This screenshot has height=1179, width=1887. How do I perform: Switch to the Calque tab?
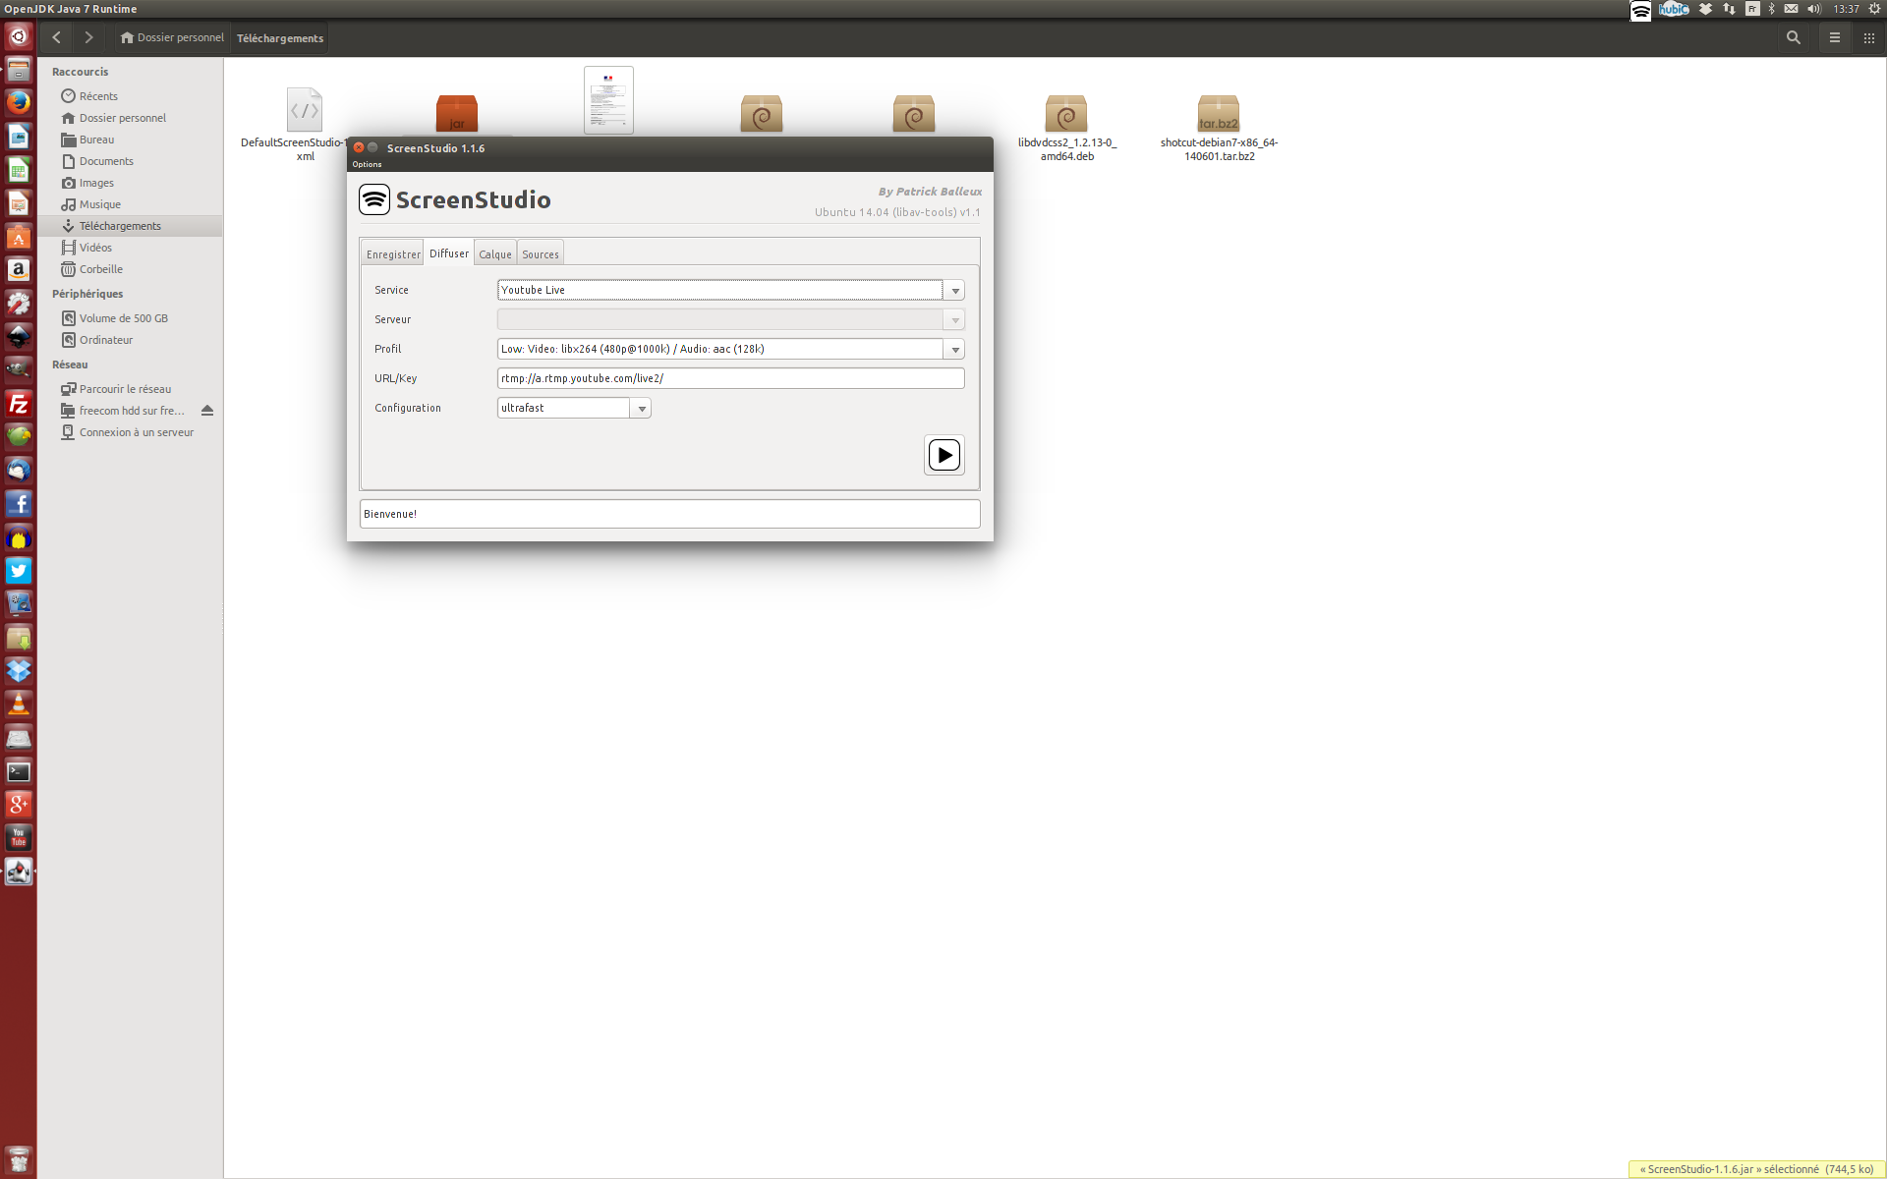pyautogui.click(x=495, y=253)
